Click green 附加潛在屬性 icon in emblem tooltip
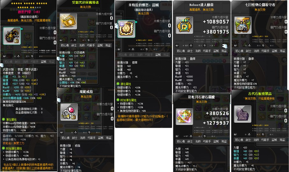289x172 pixels. pyautogui.click(x=118, y=100)
